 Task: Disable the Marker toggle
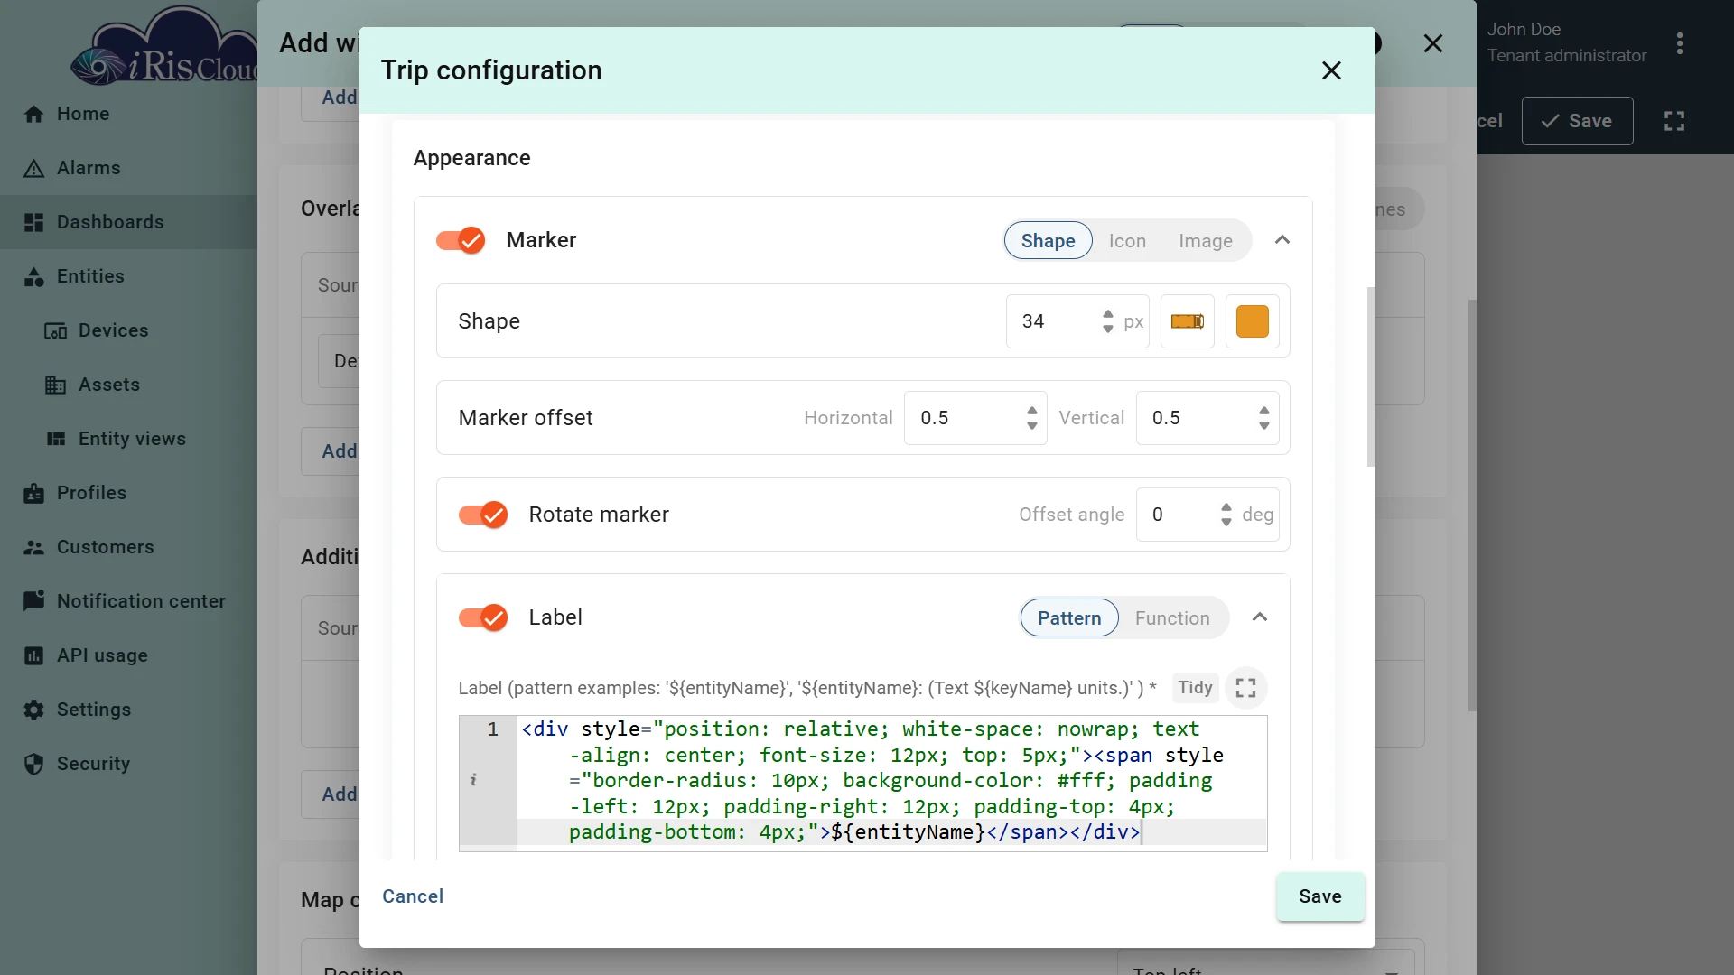[461, 240]
